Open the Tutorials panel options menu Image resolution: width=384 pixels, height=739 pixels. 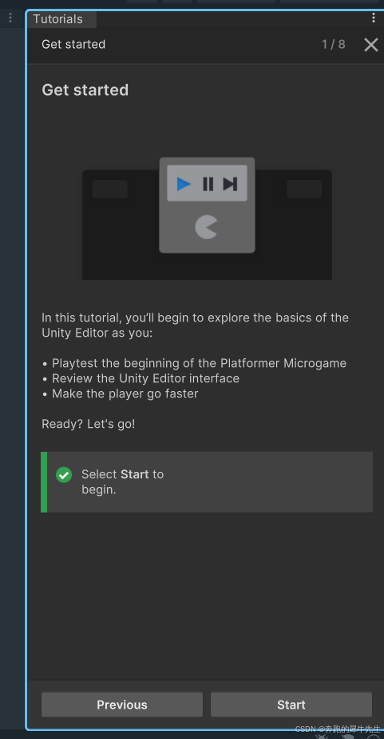(x=374, y=18)
